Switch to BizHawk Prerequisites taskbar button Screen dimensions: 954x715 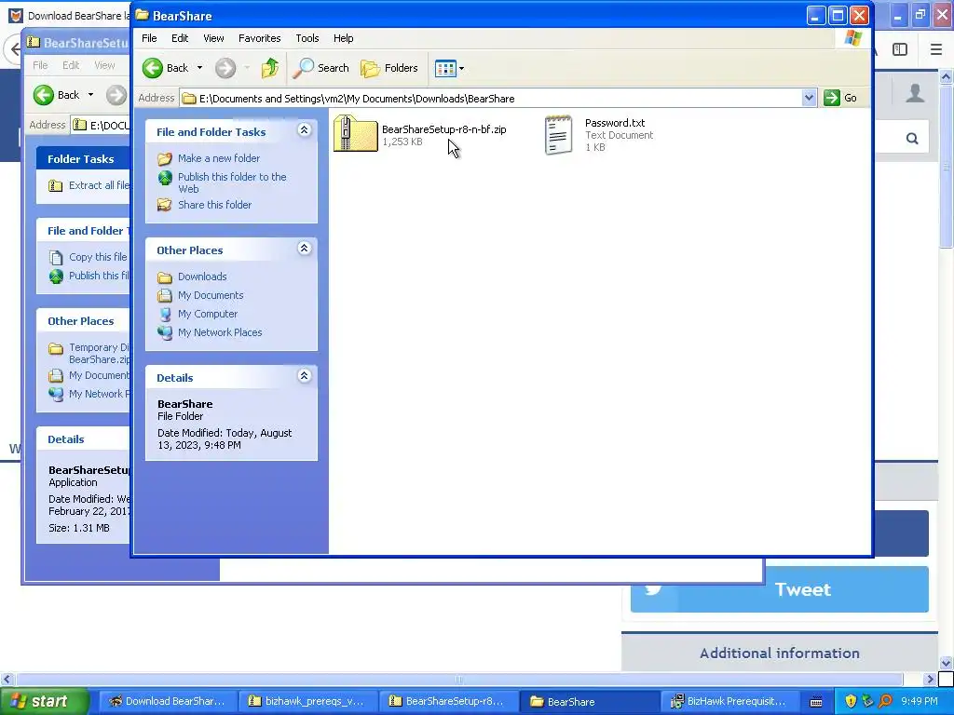(x=729, y=702)
